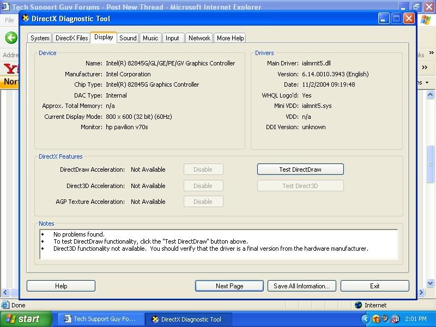Viewport: 436px width, 327px height.
Task: Open the Windows Start button
Action: (26, 319)
